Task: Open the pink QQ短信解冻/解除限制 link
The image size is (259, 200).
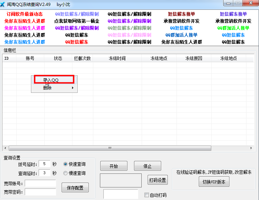Action: pos(129,35)
